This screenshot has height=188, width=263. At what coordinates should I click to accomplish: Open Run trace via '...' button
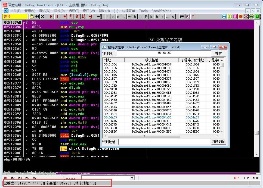168,17
